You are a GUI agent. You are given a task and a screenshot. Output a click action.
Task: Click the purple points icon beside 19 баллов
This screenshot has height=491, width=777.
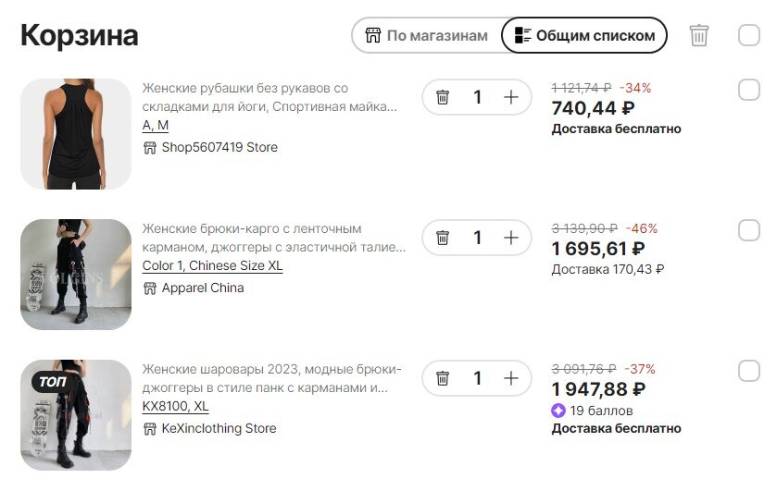558,411
